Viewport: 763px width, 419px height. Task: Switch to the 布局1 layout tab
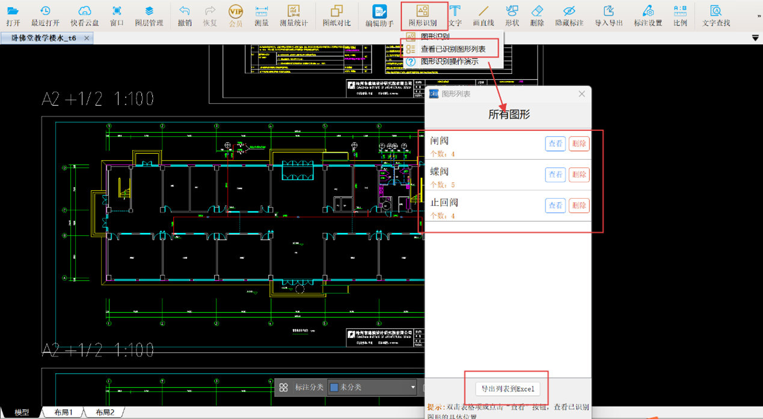(63, 412)
